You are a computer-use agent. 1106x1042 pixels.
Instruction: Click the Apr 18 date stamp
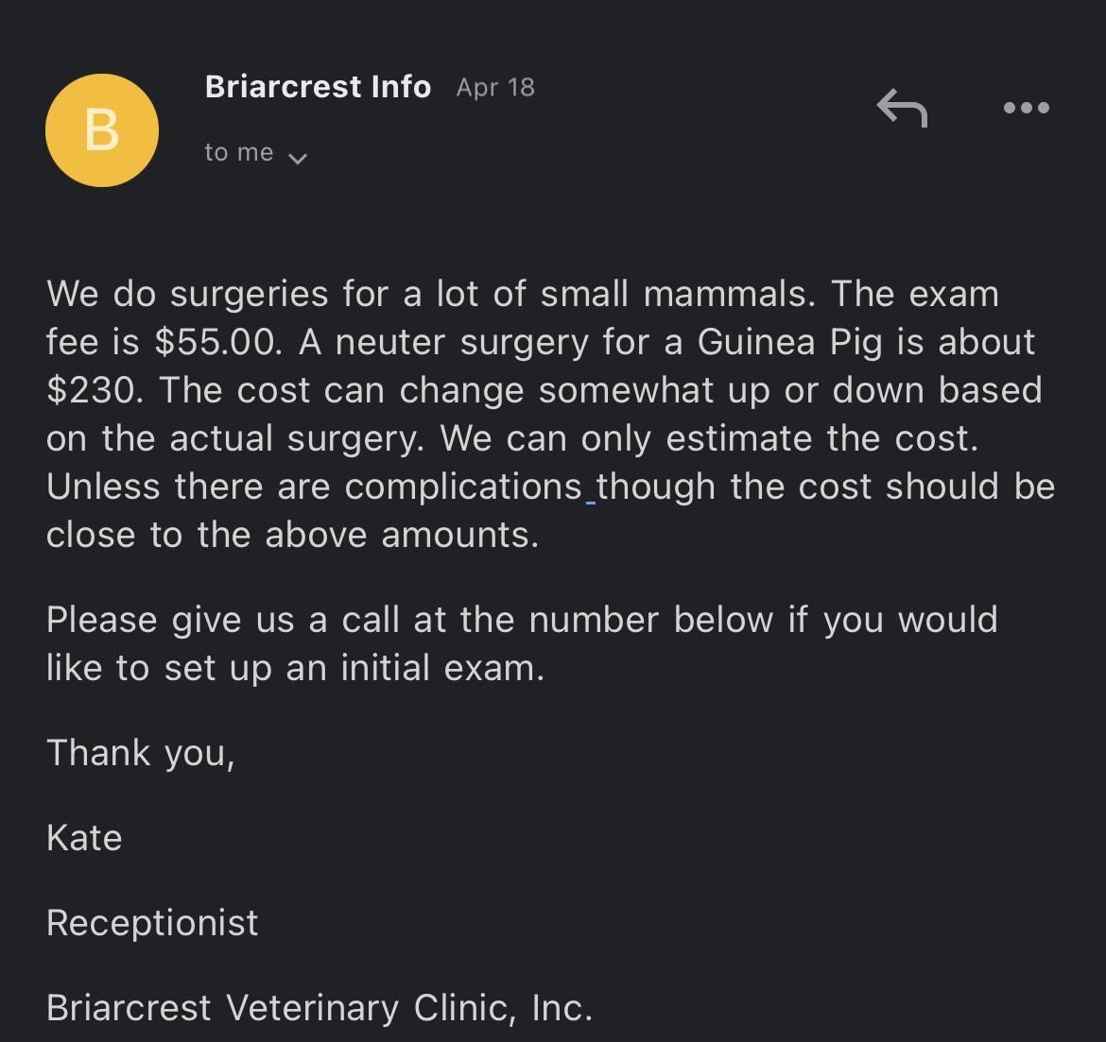click(495, 88)
